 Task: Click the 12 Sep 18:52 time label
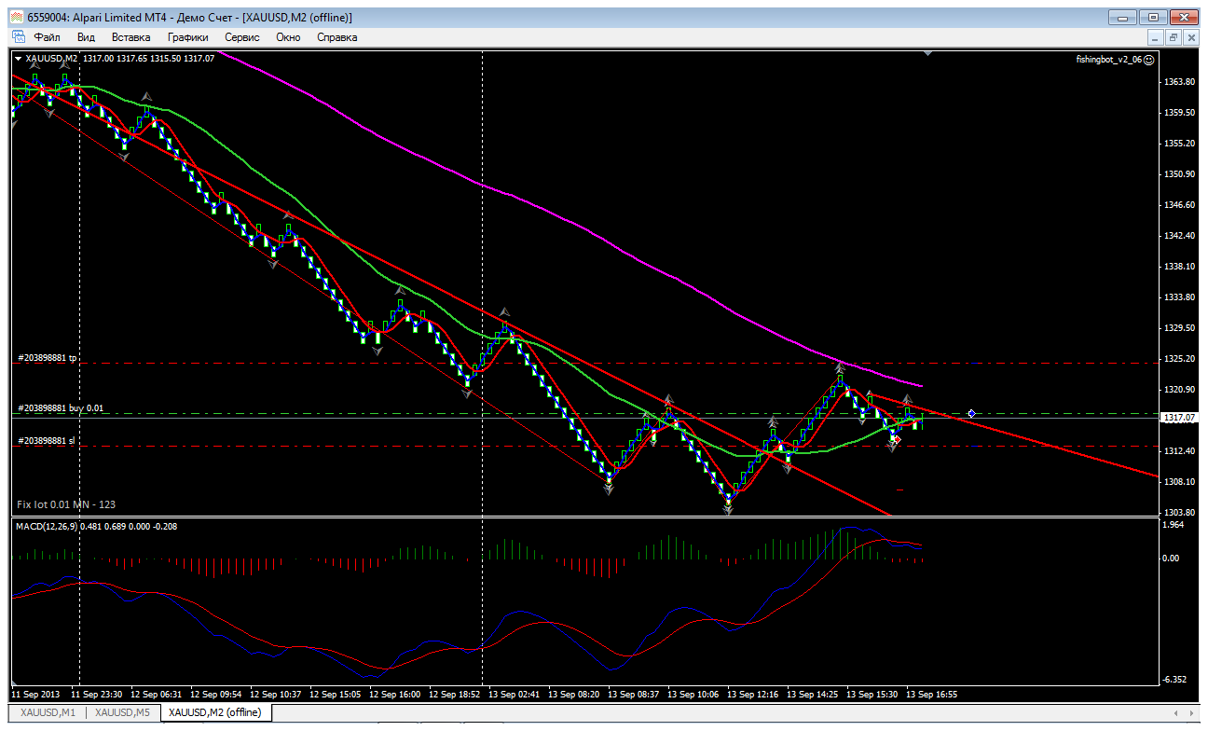455,695
